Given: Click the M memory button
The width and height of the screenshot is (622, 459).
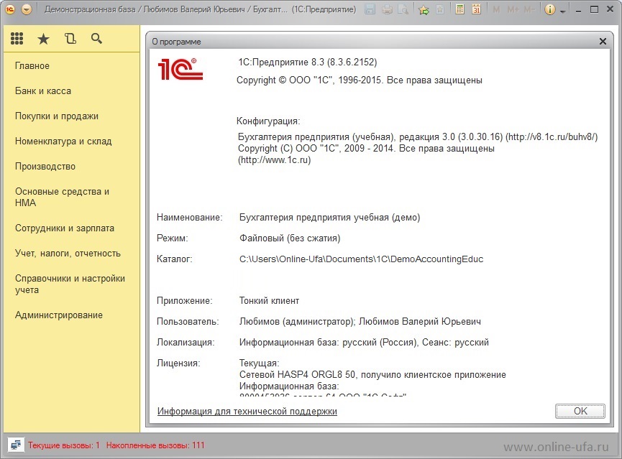Looking at the screenshot, I should click(x=496, y=9).
